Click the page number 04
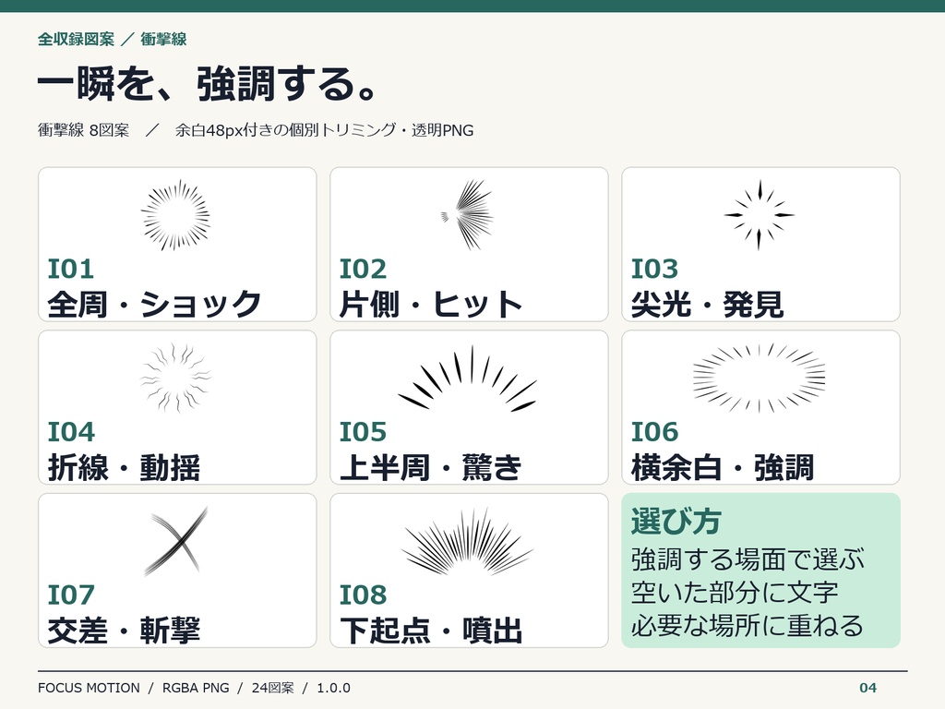This screenshot has height=709, width=945. click(x=867, y=688)
